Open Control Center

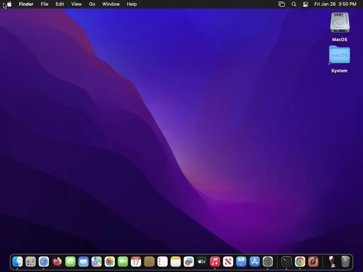tap(306, 4)
